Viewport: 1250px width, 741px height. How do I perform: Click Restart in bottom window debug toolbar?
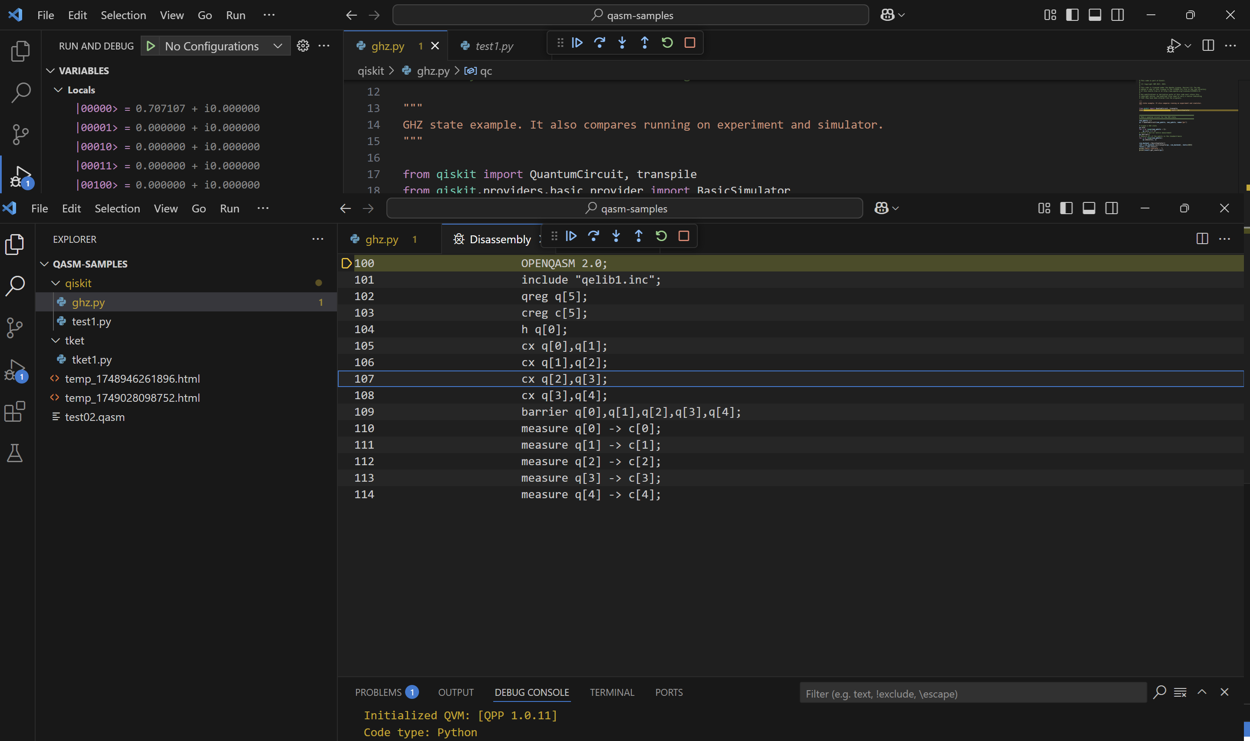pyautogui.click(x=661, y=236)
